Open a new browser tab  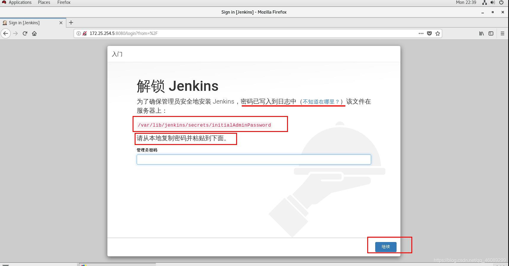coord(71,22)
